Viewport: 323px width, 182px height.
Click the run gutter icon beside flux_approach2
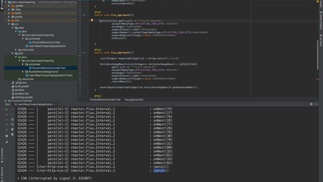pyautogui.click(x=84, y=15)
